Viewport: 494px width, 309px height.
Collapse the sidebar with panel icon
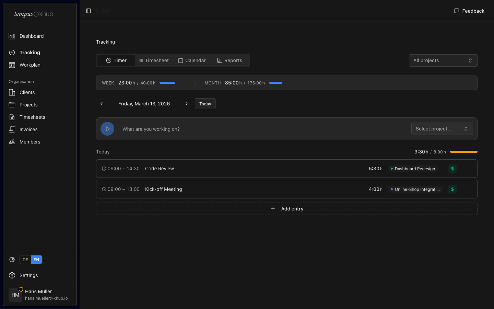[x=89, y=11]
